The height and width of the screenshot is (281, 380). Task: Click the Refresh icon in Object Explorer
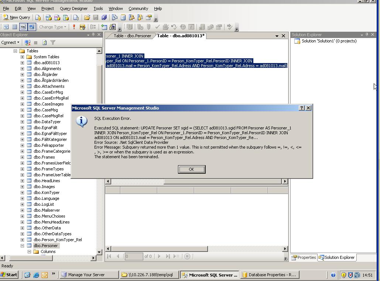tap(44, 43)
